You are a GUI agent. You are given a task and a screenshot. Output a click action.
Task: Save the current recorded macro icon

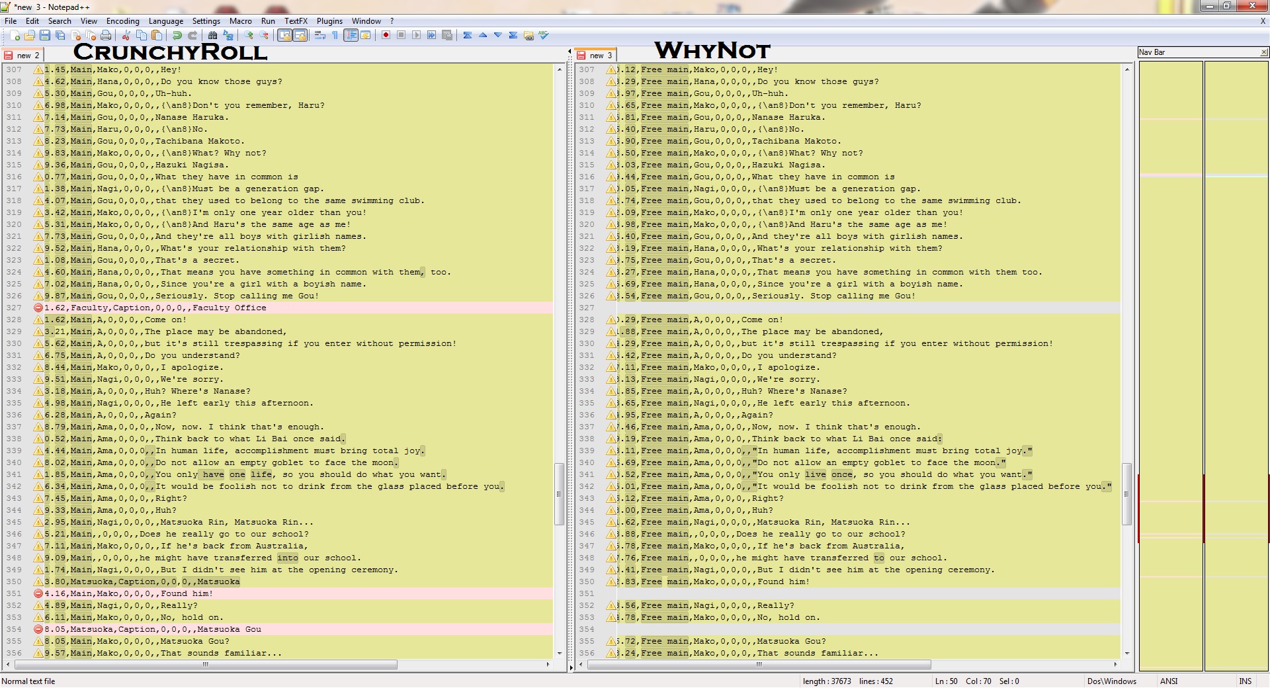click(446, 35)
